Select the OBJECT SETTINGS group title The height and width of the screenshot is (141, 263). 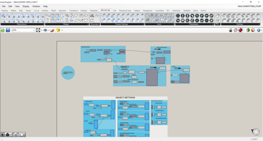point(125,98)
